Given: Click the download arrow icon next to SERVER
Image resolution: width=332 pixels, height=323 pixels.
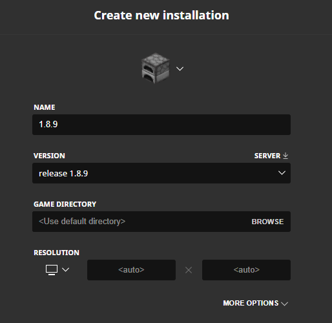Looking at the screenshot, I should tap(285, 156).
